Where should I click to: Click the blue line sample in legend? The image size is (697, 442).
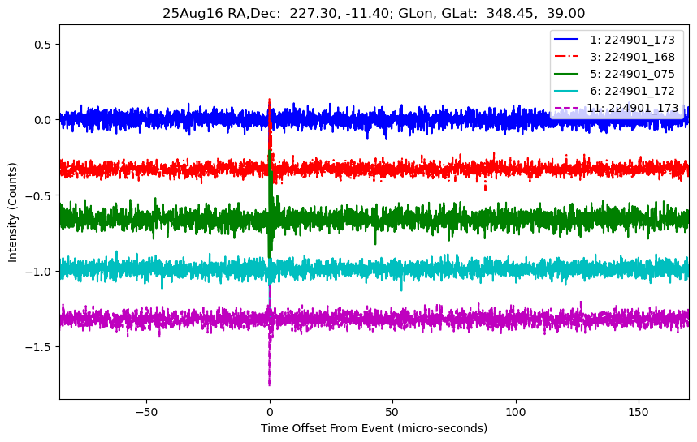[566, 40]
